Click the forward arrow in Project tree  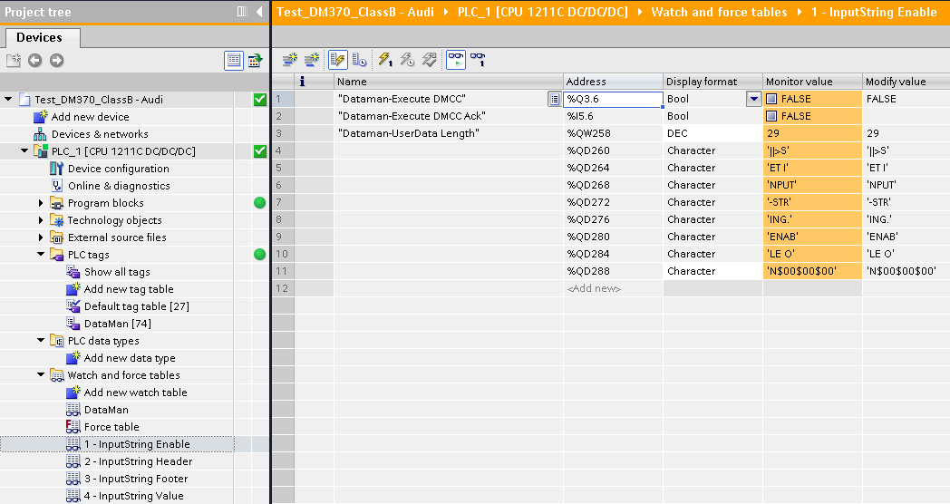tap(56, 61)
